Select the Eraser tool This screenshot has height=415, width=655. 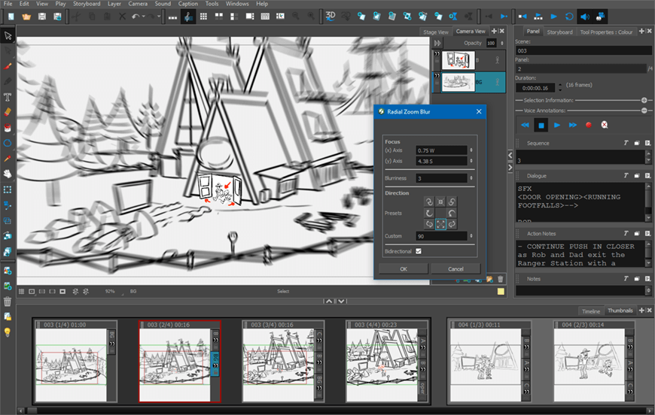(x=8, y=112)
